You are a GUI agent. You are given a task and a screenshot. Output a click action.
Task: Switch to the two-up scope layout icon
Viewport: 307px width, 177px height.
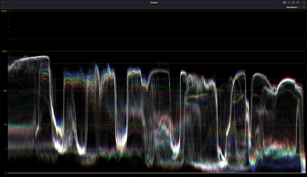pos(289,3)
